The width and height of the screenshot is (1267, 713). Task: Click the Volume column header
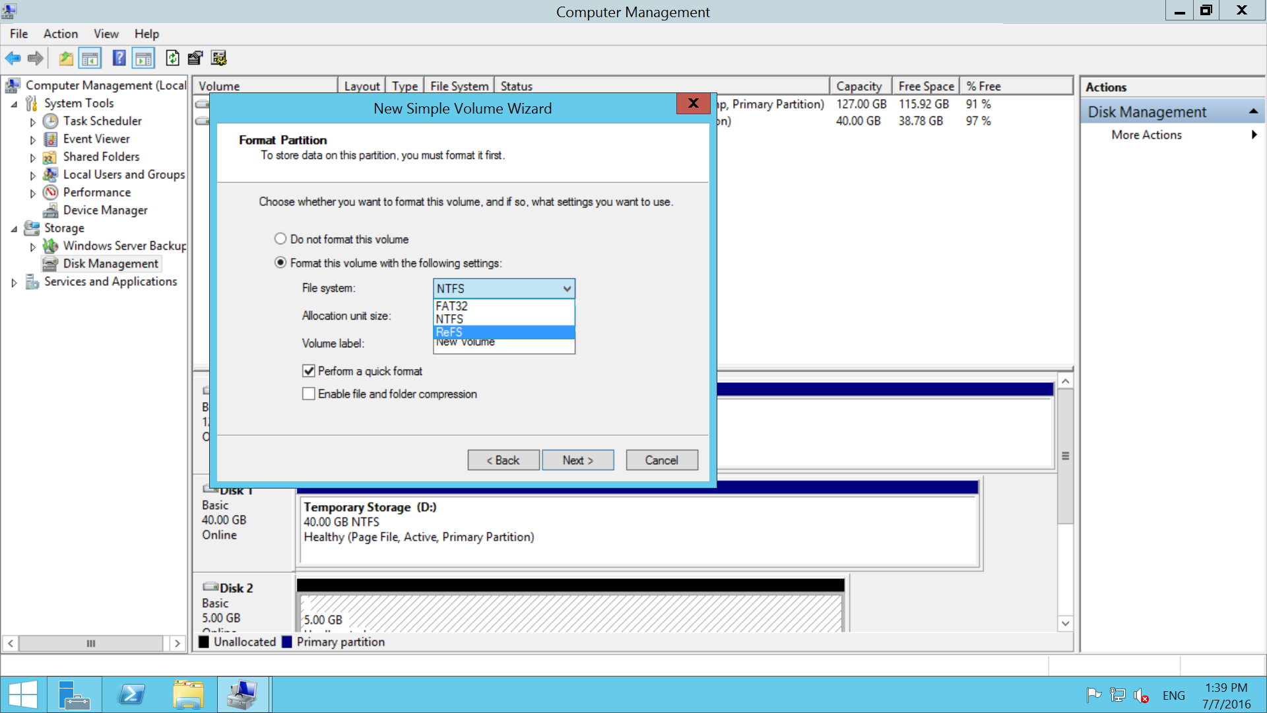point(265,86)
